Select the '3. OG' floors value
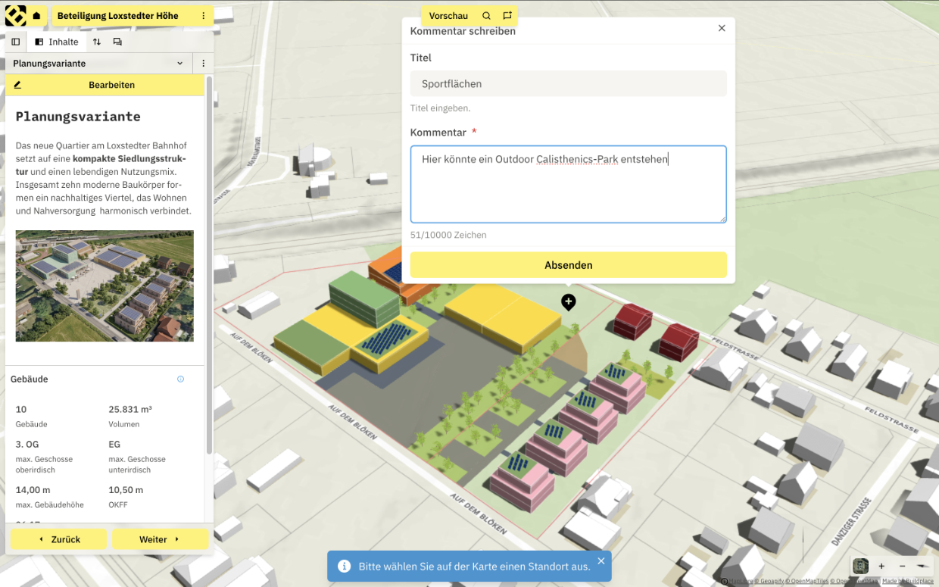The height and width of the screenshot is (587, 939). pos(27,445)
